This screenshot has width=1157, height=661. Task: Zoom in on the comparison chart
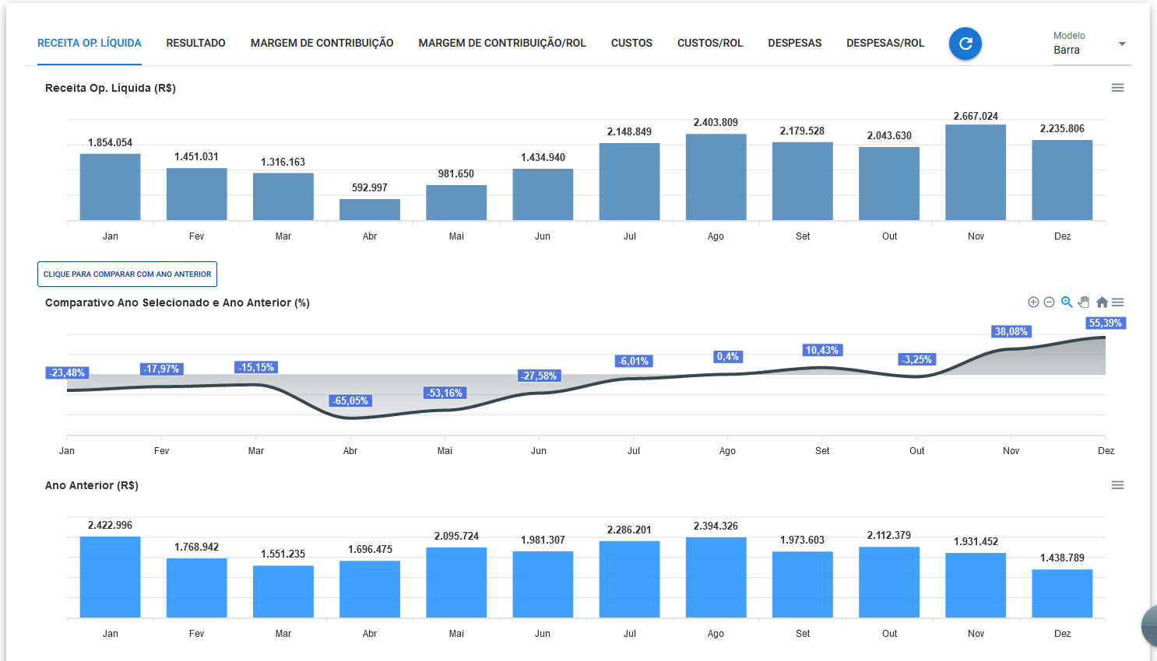tap(1033, 303)
